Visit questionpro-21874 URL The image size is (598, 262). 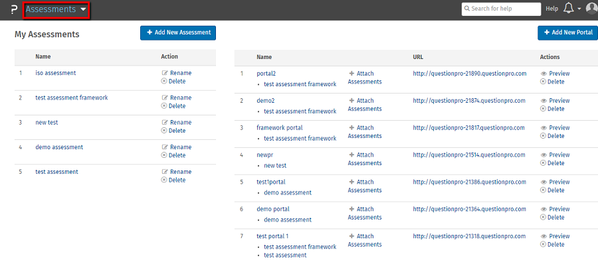[x=469, y=101]
